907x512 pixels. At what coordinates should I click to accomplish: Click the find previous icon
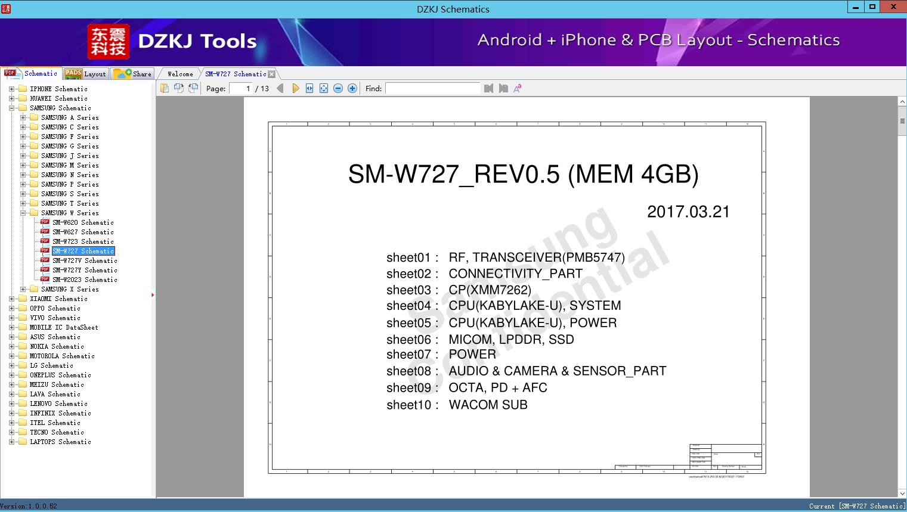click(x=488, y=88)
